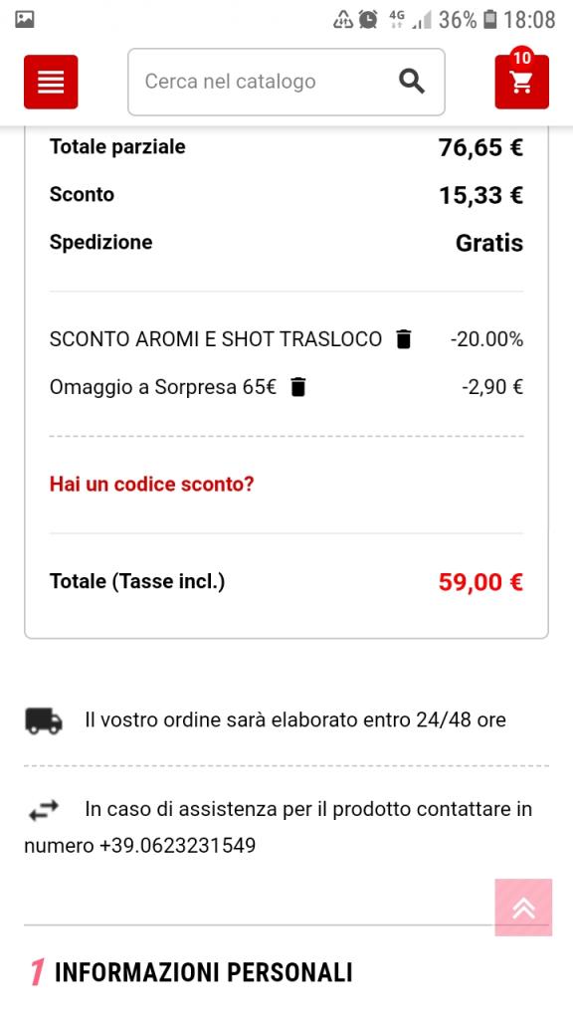Image resolution: width=573 pixels, height=1019 pixels.
Task: Tap the 59,00 € total amount
Action: [x=480, y=581]
